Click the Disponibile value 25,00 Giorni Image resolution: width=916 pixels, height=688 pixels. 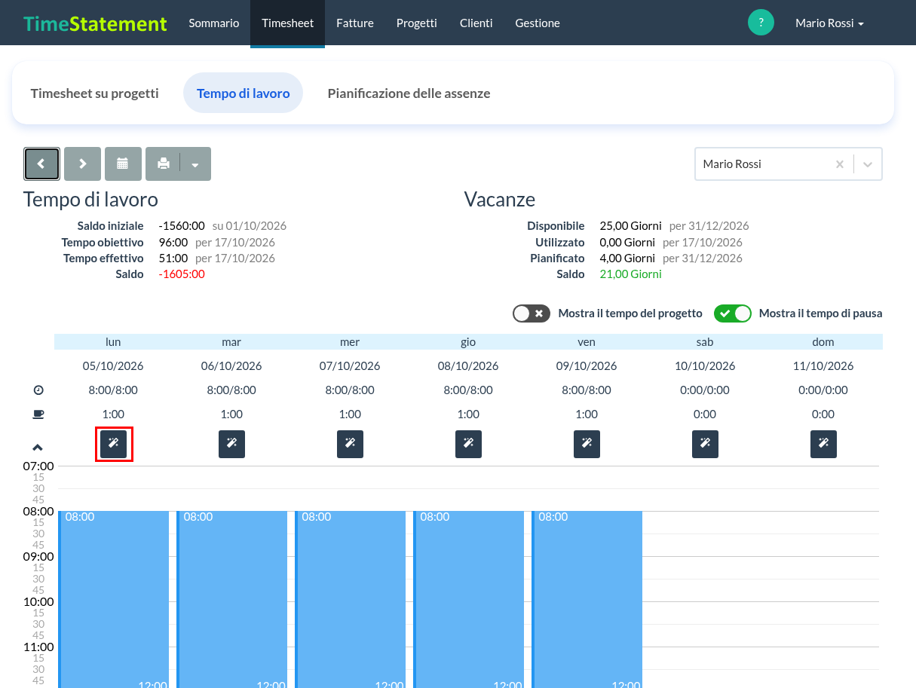(631, 226)
